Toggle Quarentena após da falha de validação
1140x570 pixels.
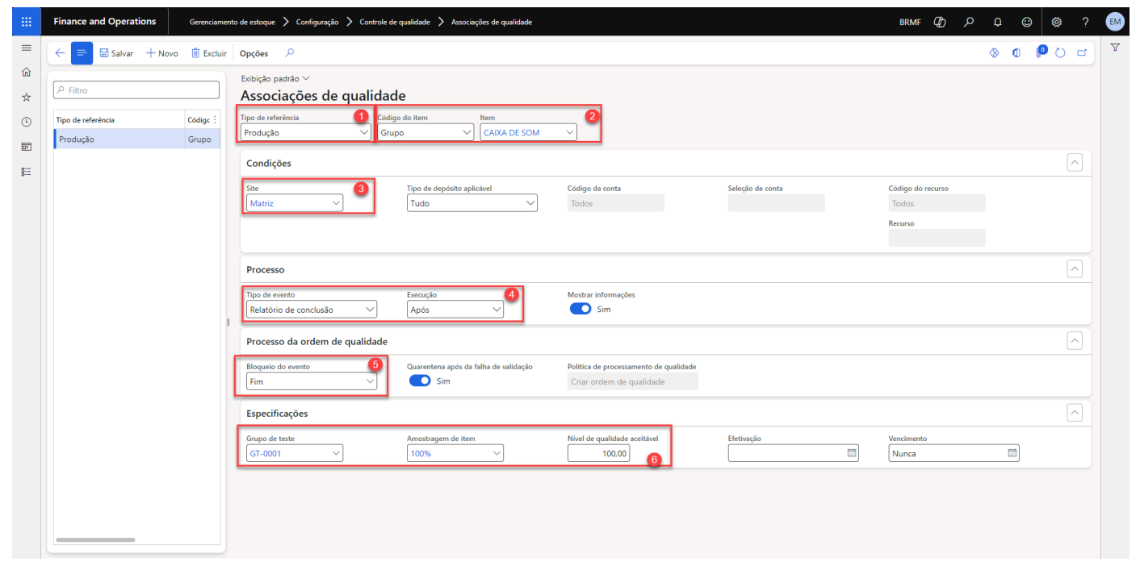420,381
